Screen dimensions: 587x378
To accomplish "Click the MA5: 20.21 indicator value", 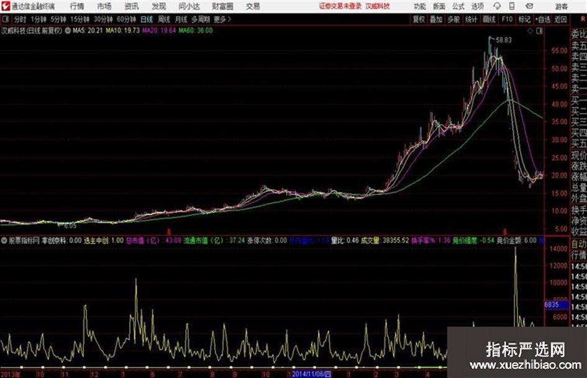I will [x=88, y=30].
